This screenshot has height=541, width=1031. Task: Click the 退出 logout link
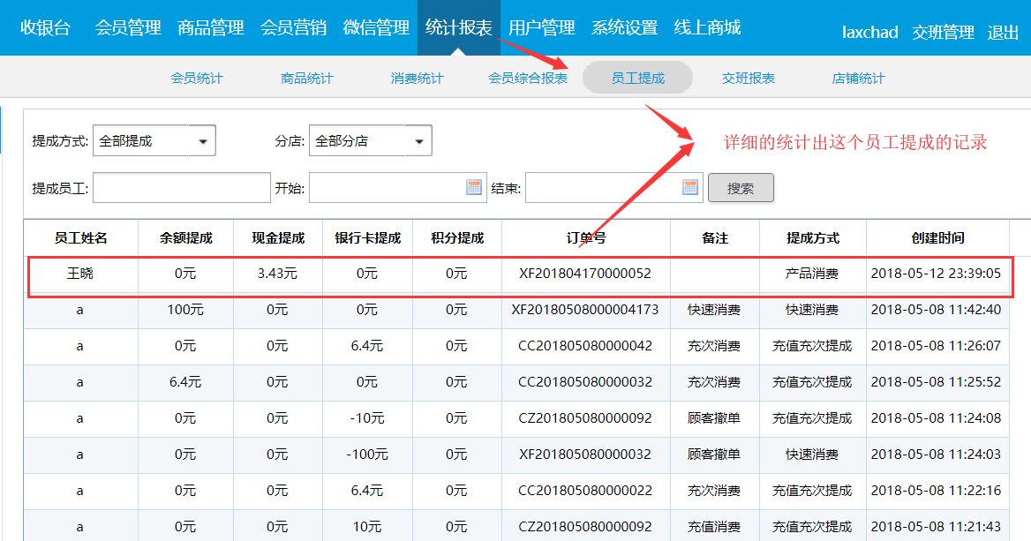(x=1003, y=33)
